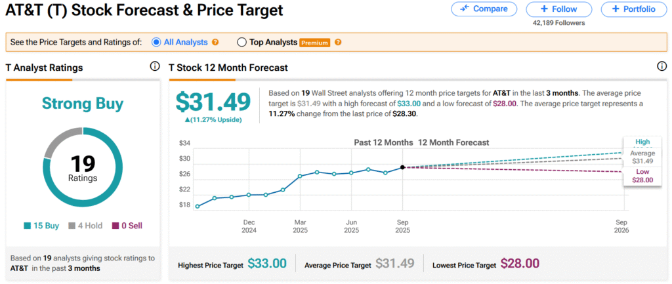672x284 pixels.
Task: Click the help icon next to All Analysts
Action: (215, 43)
